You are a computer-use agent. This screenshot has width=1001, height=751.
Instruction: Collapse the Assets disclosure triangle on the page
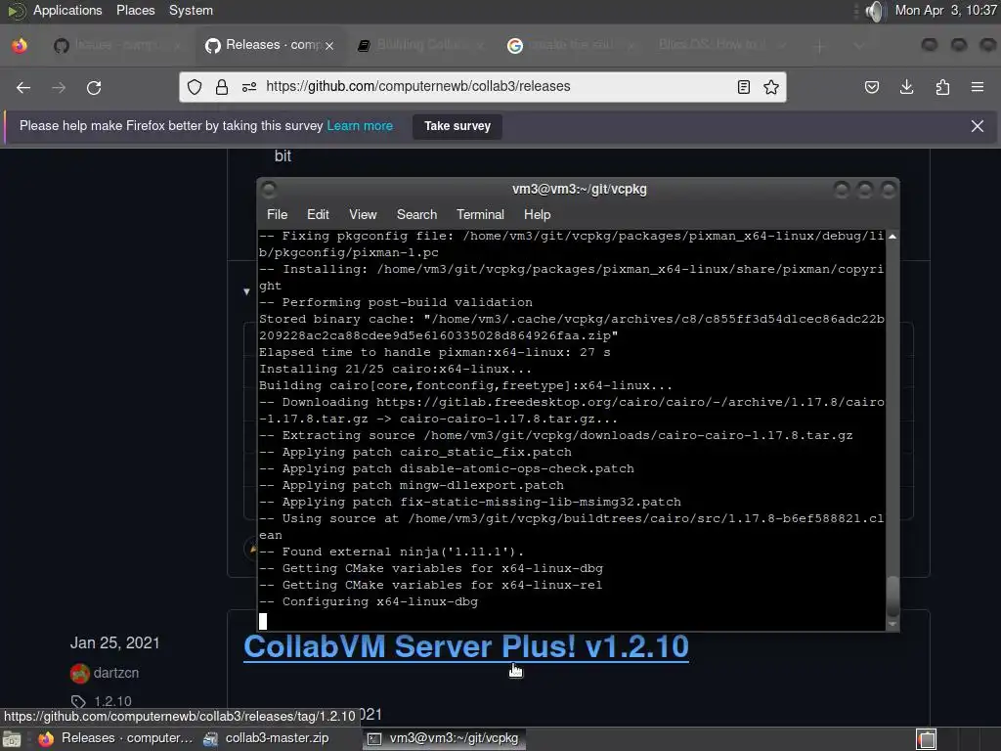coord(246,291)
